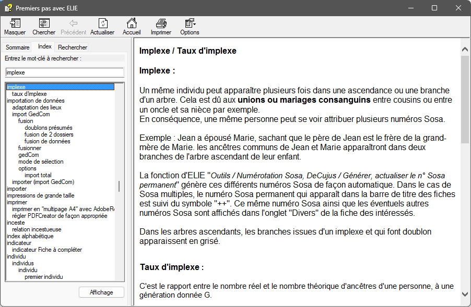This screenshot has width=471, height=307.
Task: Close the Premiers pas avec ELIE window
Action: coord(458,8)
